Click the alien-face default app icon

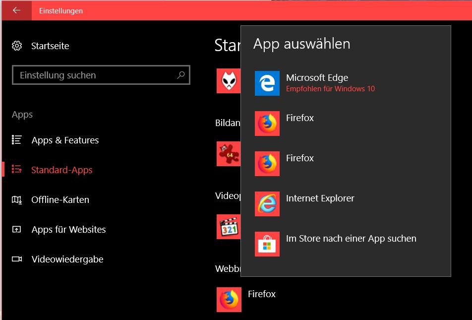click(229, 81)
